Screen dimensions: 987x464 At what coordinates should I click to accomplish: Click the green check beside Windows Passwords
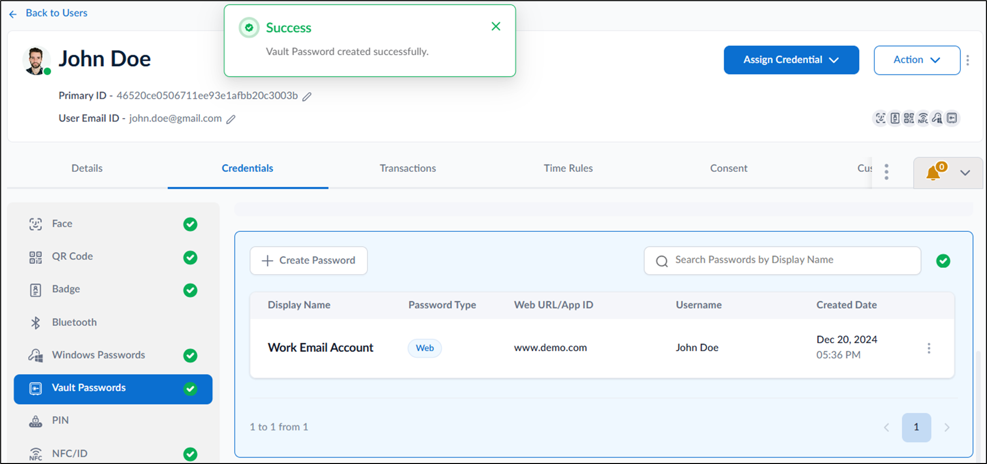[x=190, y=355]
